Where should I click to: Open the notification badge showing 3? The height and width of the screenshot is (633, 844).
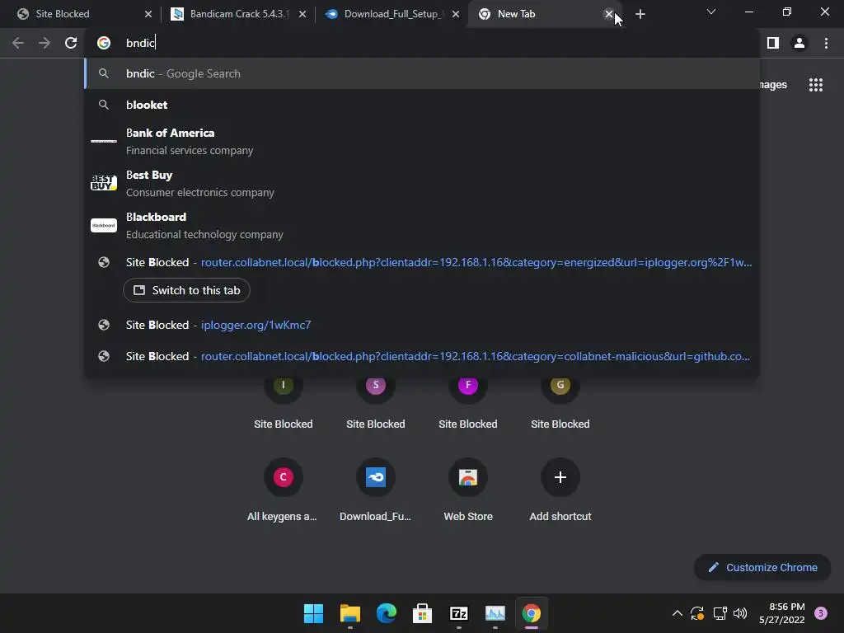[x=820, y=613]
